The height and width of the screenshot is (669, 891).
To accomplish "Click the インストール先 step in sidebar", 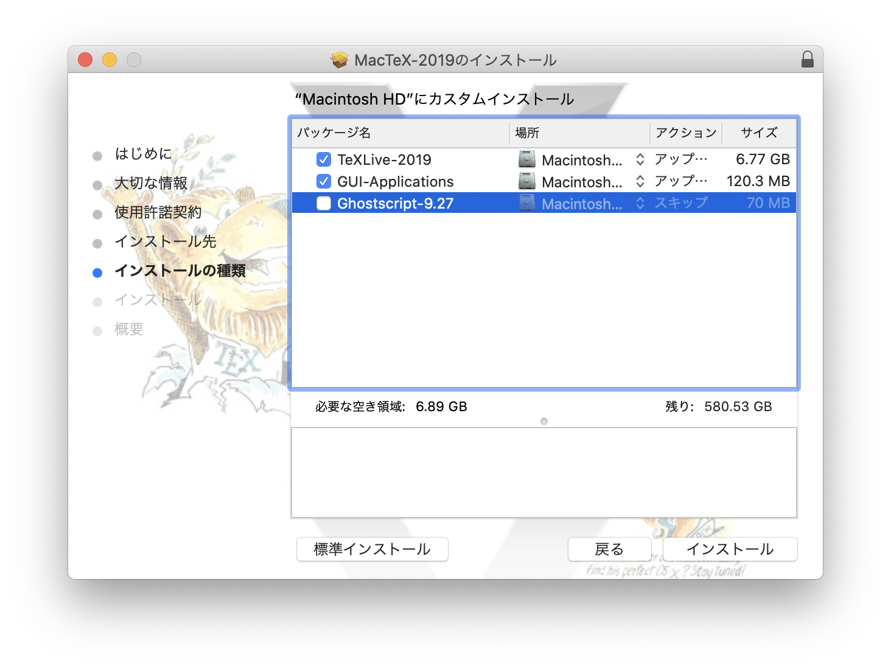I will pos(166,241).
